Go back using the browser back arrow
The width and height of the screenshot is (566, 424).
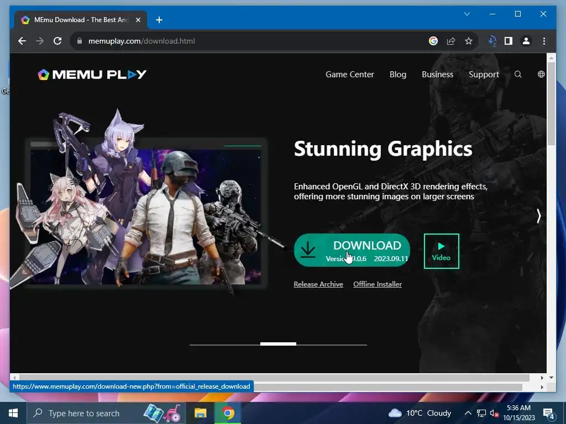pyautogui.click(x=22, y=41)
